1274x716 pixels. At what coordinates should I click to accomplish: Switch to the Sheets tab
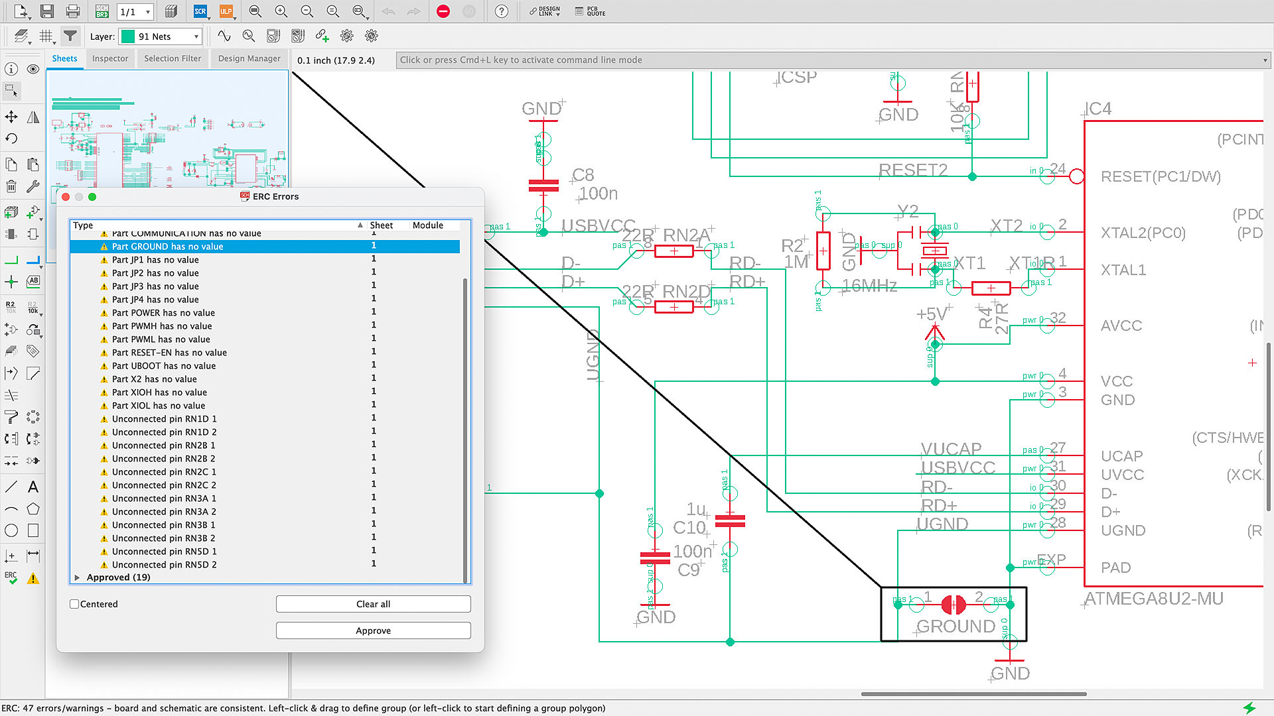pyautogui.click(x=64, y=58)
